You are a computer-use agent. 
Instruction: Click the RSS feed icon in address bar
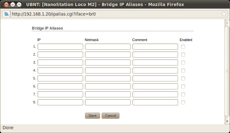(x=6, y=14)
